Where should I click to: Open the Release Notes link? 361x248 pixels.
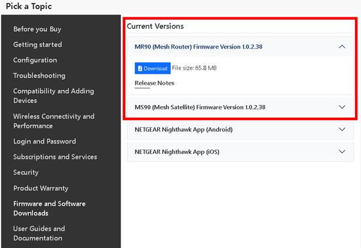tap(155, 83)
